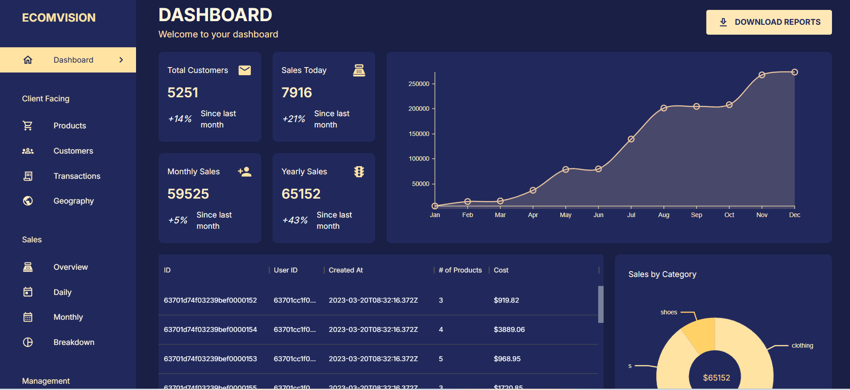Screen dimensions: 850x390
Task: Click the Monthly Sales value 59525
Action: 188,194
